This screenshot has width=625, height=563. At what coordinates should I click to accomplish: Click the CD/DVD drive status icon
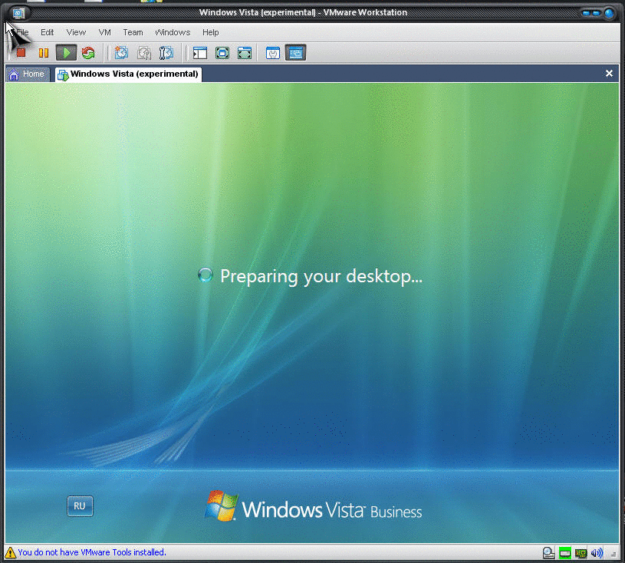point(549,552)
